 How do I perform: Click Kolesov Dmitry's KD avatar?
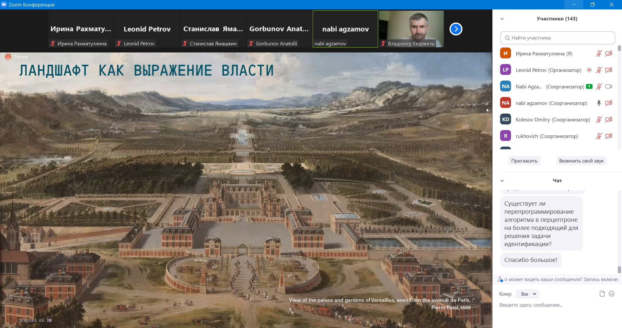click(x=505, y=119)
